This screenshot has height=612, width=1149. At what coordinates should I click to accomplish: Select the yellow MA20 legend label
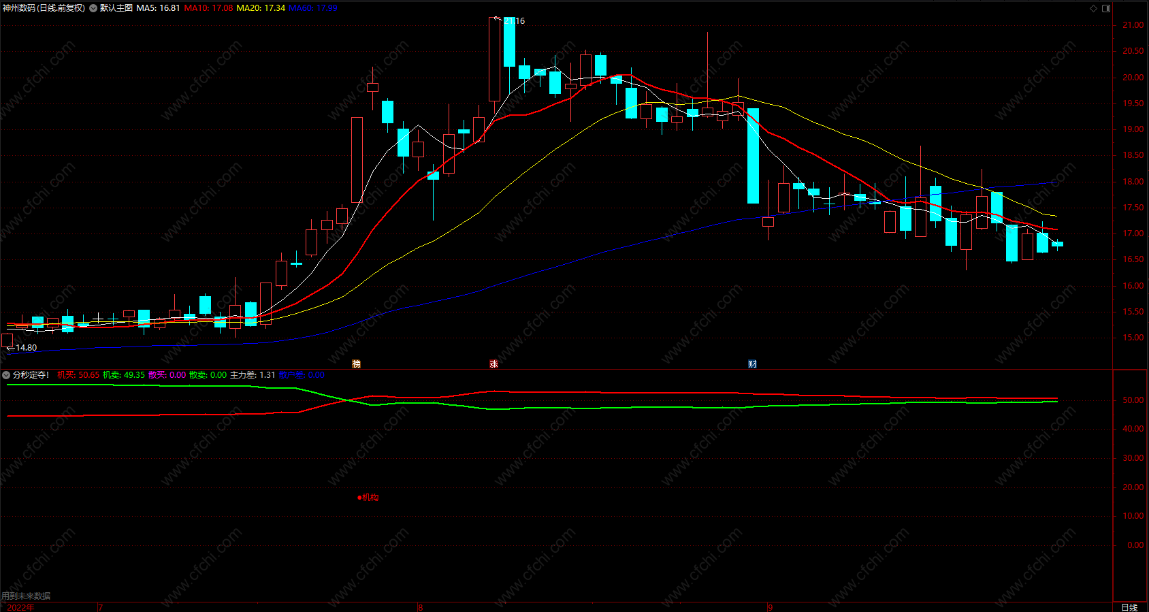[x=261, y=8]
